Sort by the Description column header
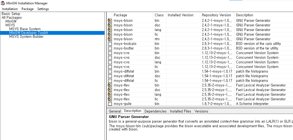 point(264,15)
